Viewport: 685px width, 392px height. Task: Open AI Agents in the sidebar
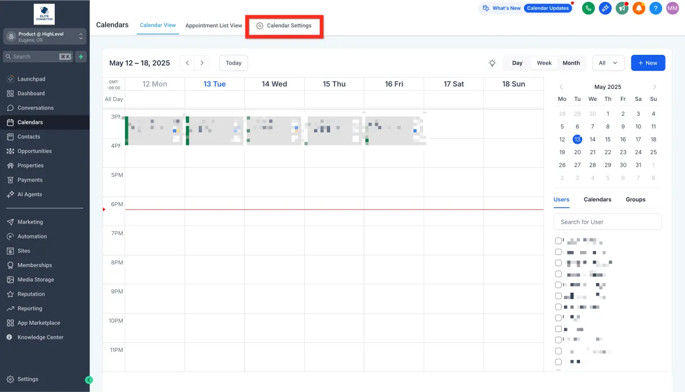click(30, 195)
